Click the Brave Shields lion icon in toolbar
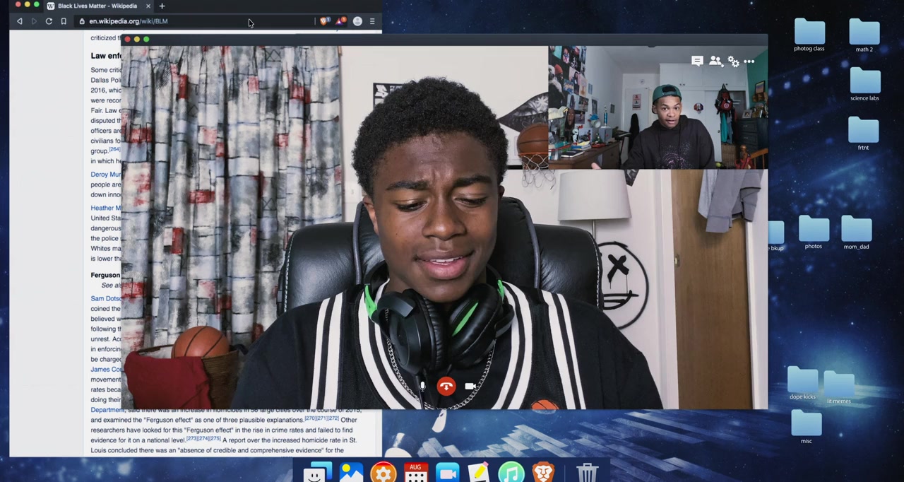 coord(324,21)
